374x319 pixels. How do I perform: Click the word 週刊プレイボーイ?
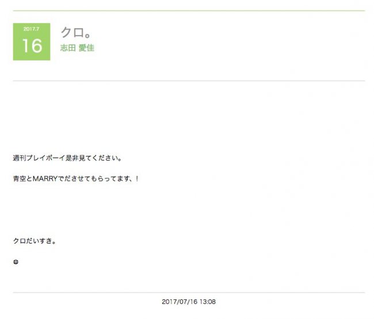coord(39,158)
